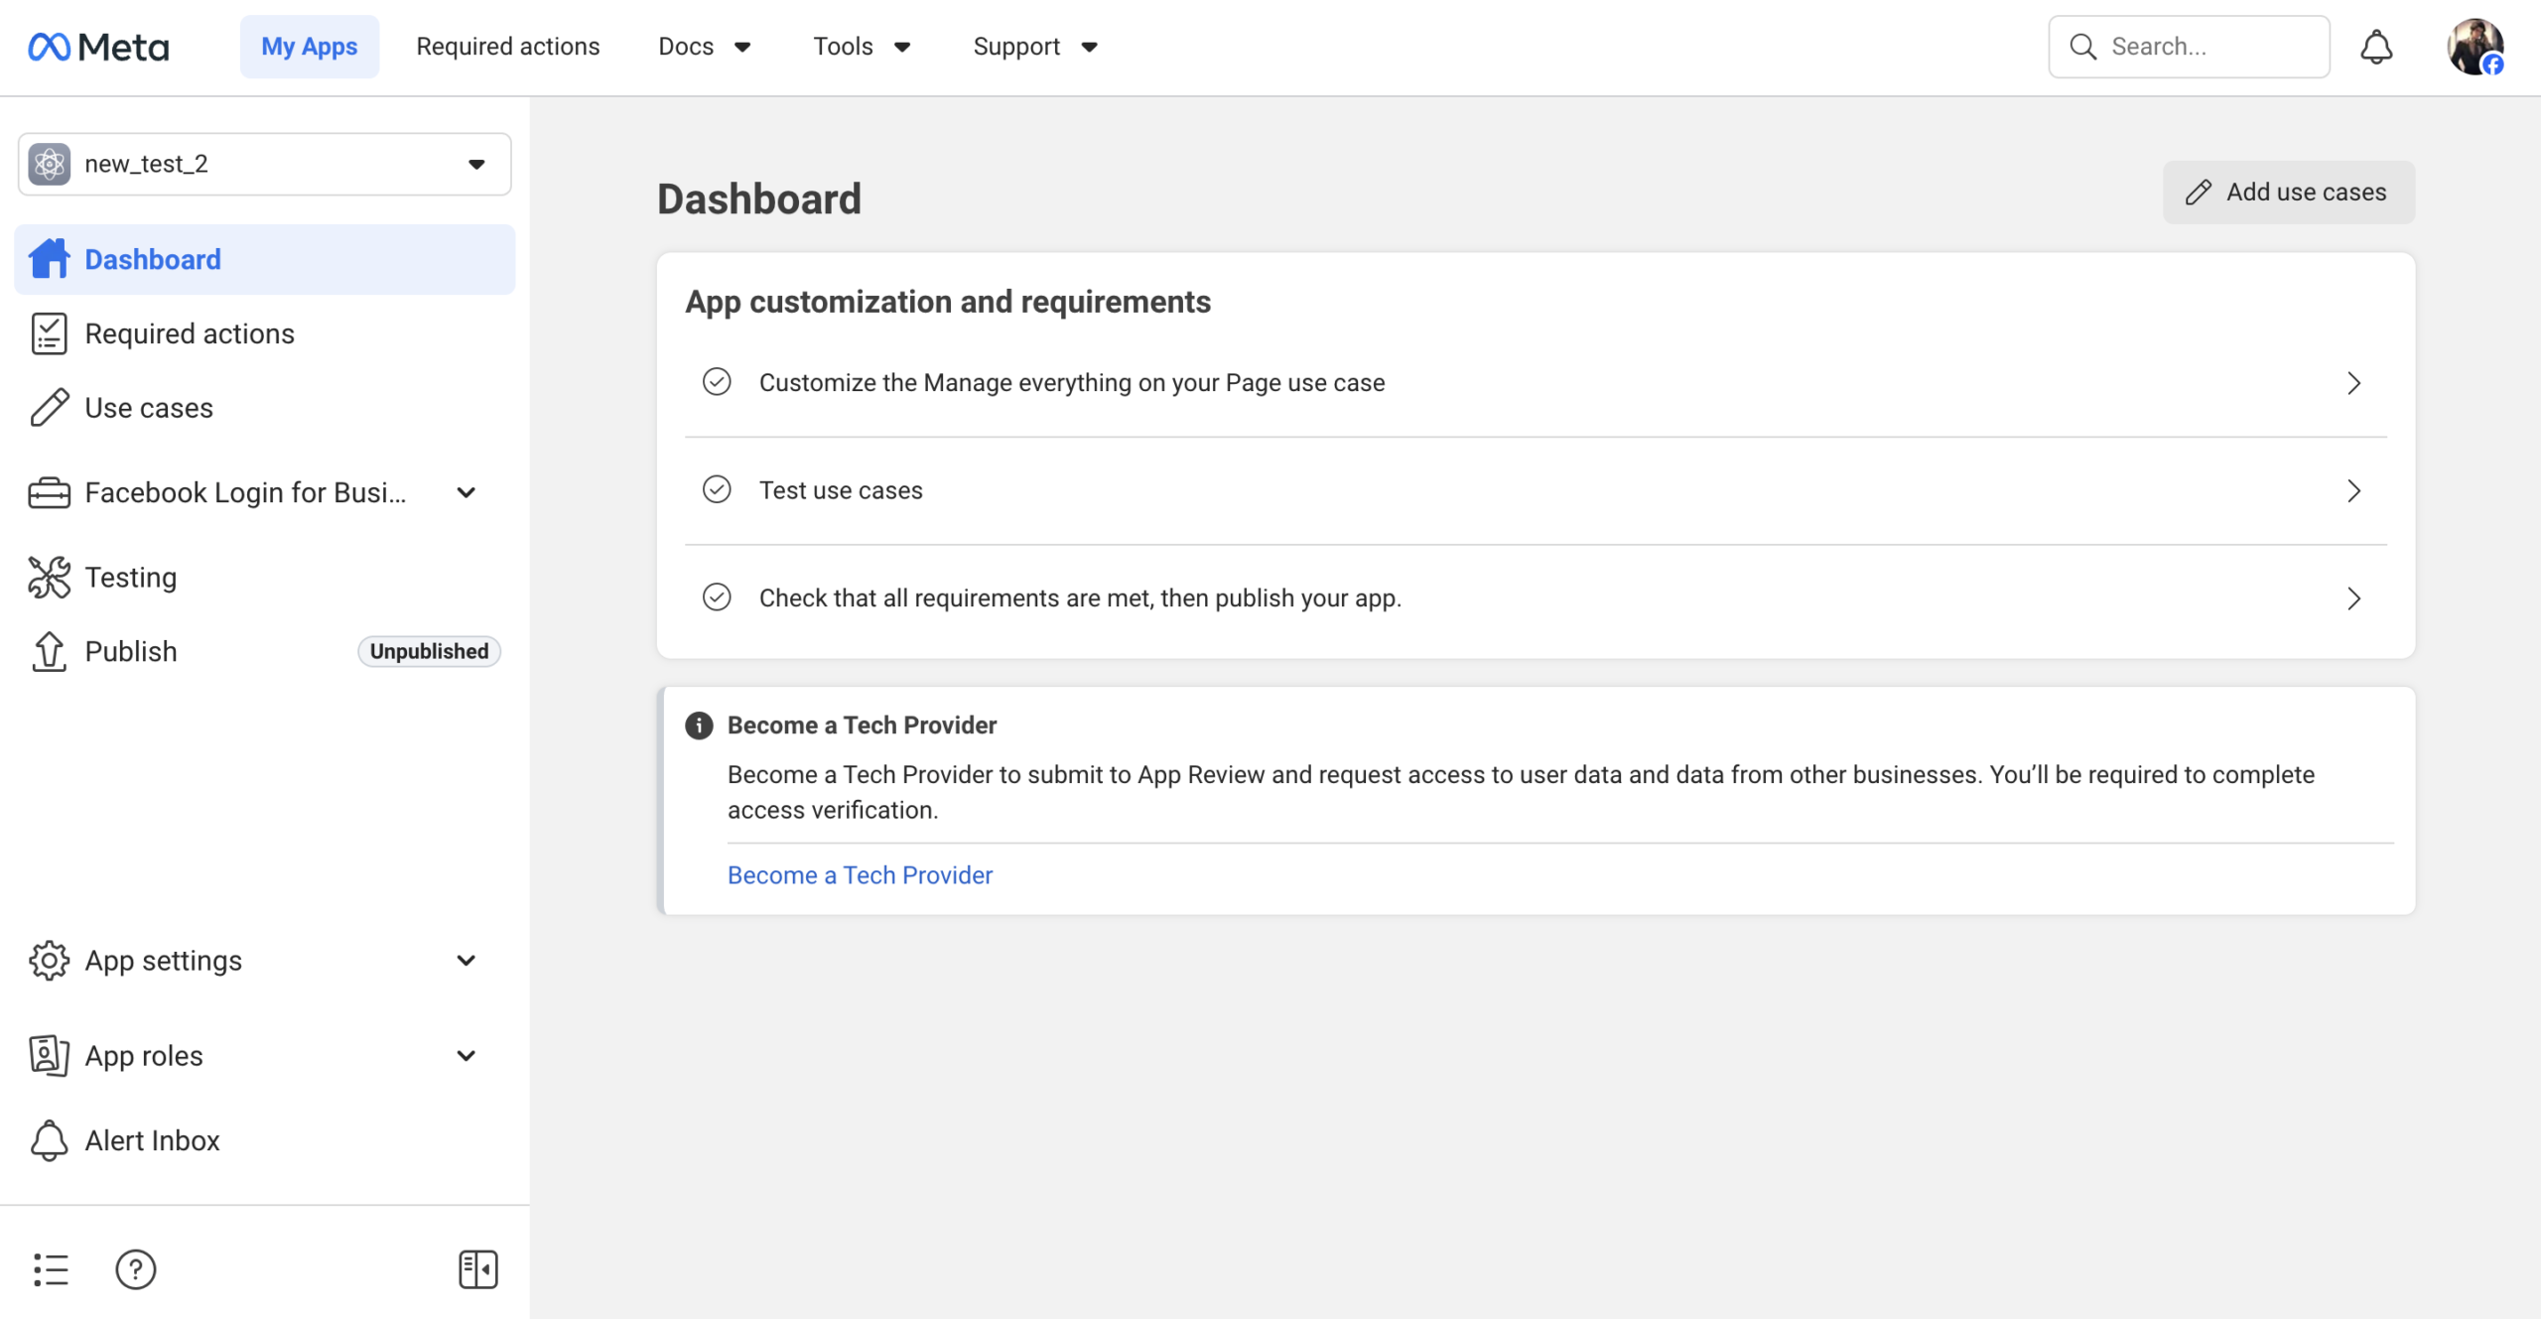Image resolution: width=2541 pixels, height=1319 pixels.
Task: Click the Facebook Login for Busi... label
Action: click(245, 492)
